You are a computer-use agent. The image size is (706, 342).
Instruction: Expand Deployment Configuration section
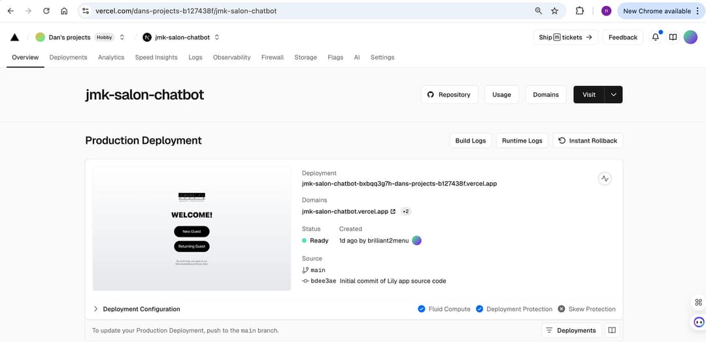tap(137, 309)
